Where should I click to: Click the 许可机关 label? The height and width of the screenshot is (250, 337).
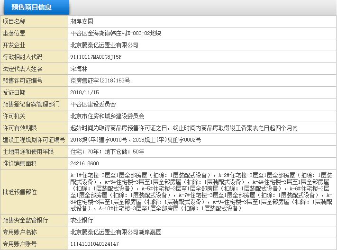(14, 116)
